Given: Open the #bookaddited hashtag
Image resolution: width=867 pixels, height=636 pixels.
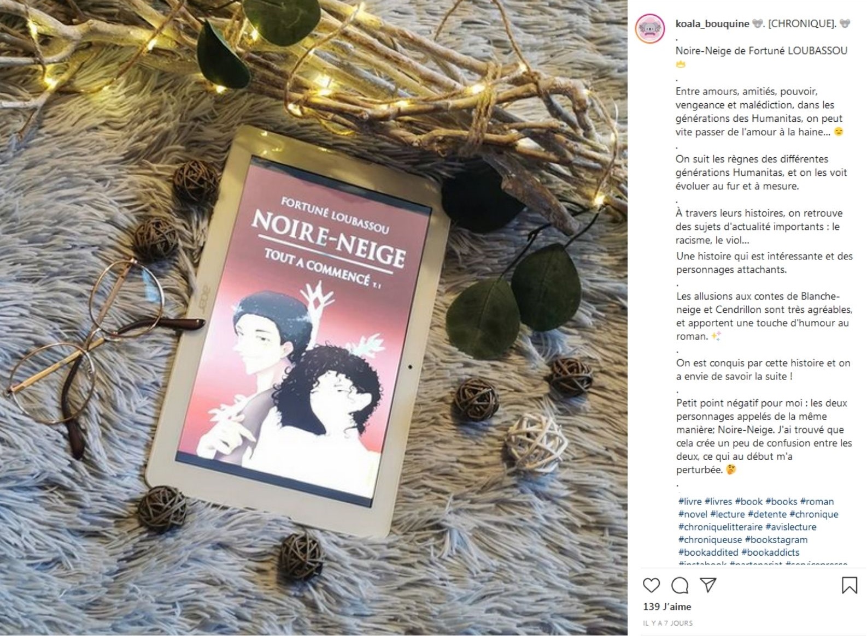Looking at the screenshot, I should pyautogui.click(x=708, y=552).
